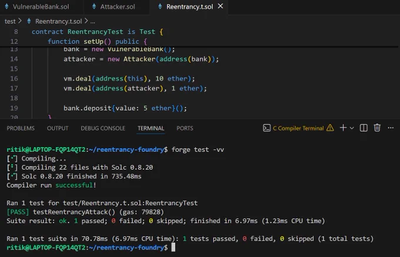Kill terminal with the trash icon

click(x=377, y=128)
